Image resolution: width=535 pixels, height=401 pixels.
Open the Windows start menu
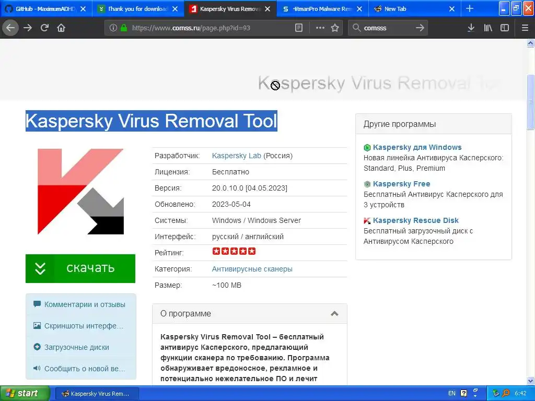tap(25, 394)
